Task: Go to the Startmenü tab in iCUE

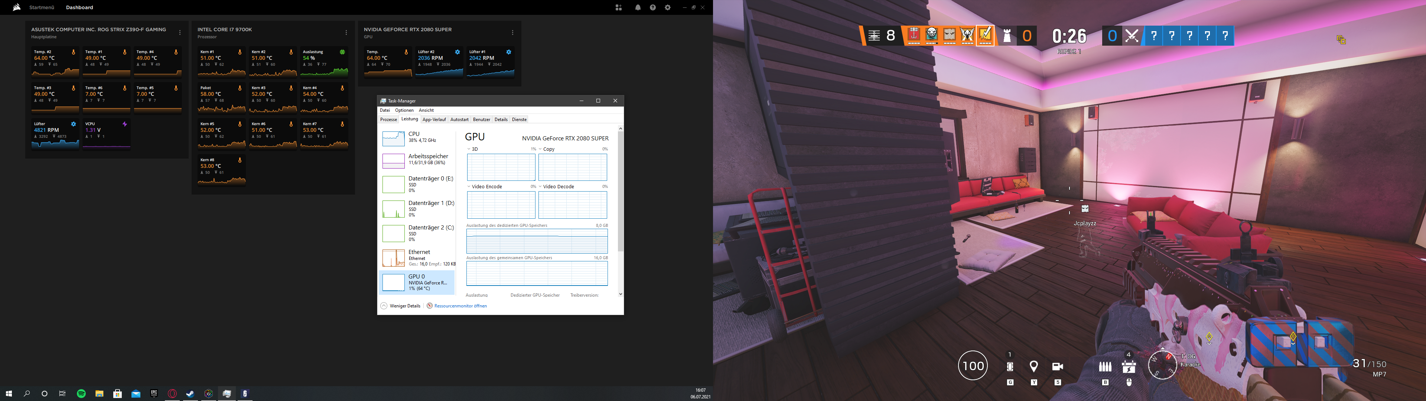Action: [x=42, y=8]
